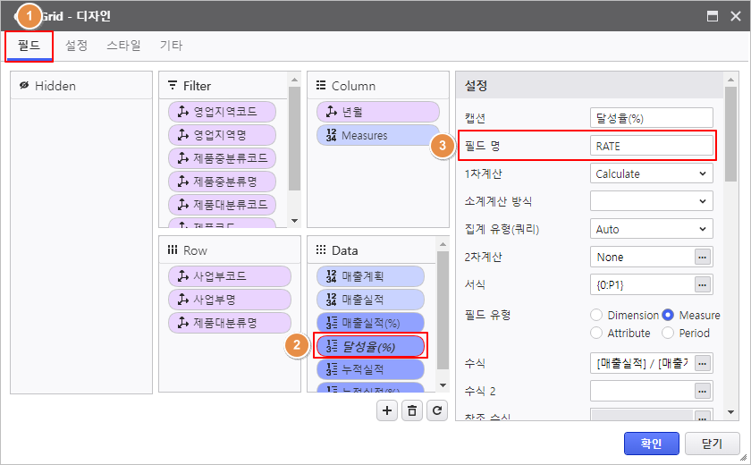Image resolution: width=751 pixels, height=465 pixels.
Task: Click the 필드 명 RATE input field
Action: click(x=652, y=146)
